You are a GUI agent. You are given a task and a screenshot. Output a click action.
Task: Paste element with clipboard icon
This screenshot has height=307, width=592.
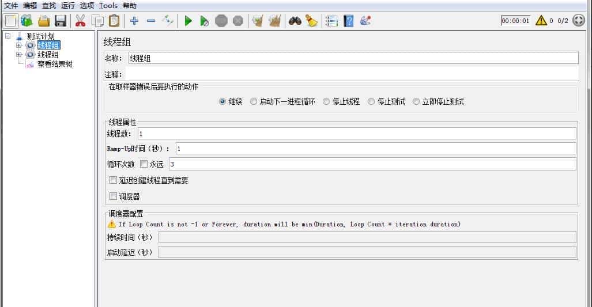click(x=114, y=21)
